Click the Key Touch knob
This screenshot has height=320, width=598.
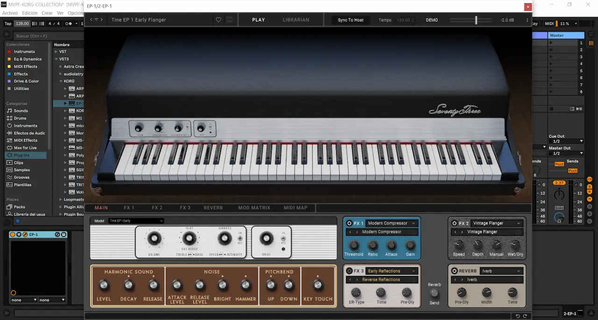(318, 285)
